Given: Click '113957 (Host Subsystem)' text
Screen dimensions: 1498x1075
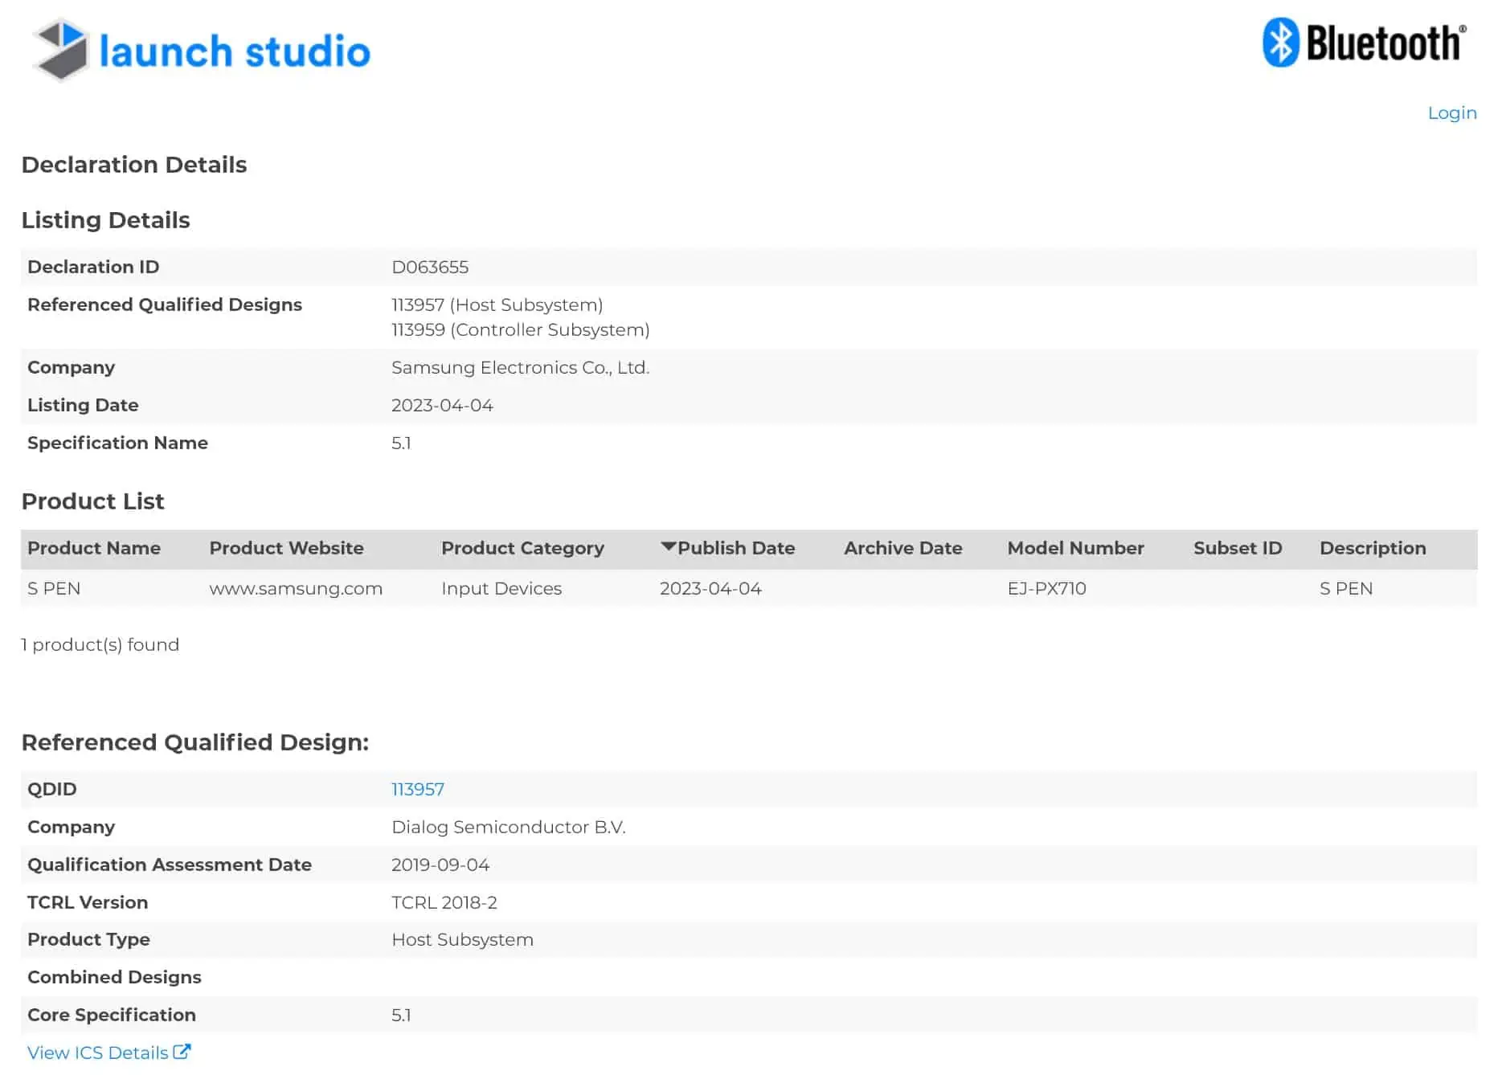Looking at the screenshot, I should (497, 305).
